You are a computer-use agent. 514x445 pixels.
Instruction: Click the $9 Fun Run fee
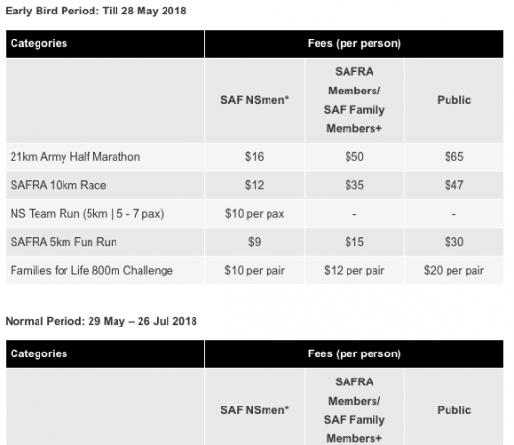(x=255, y=242)
